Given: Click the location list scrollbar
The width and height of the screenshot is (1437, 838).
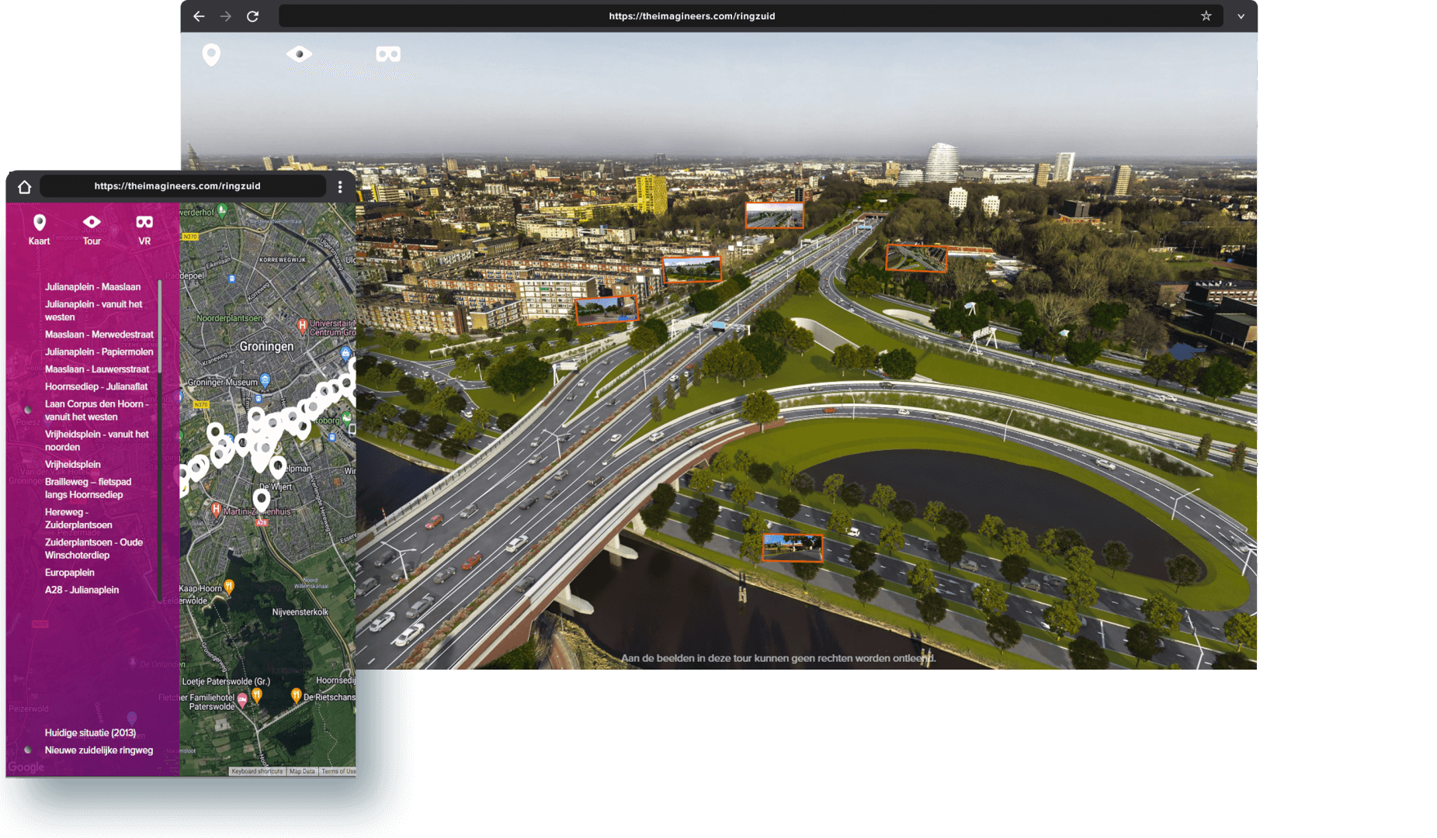Looking at the screenshot, I should click(160, 326).
